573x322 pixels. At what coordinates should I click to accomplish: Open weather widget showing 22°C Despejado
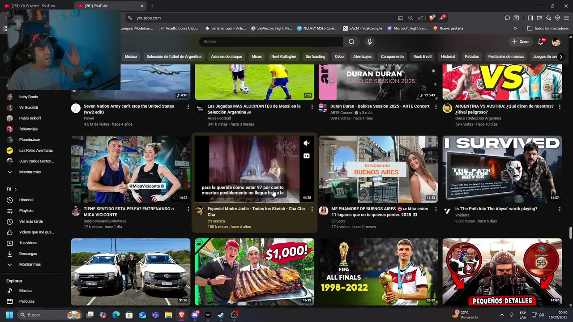465,315
